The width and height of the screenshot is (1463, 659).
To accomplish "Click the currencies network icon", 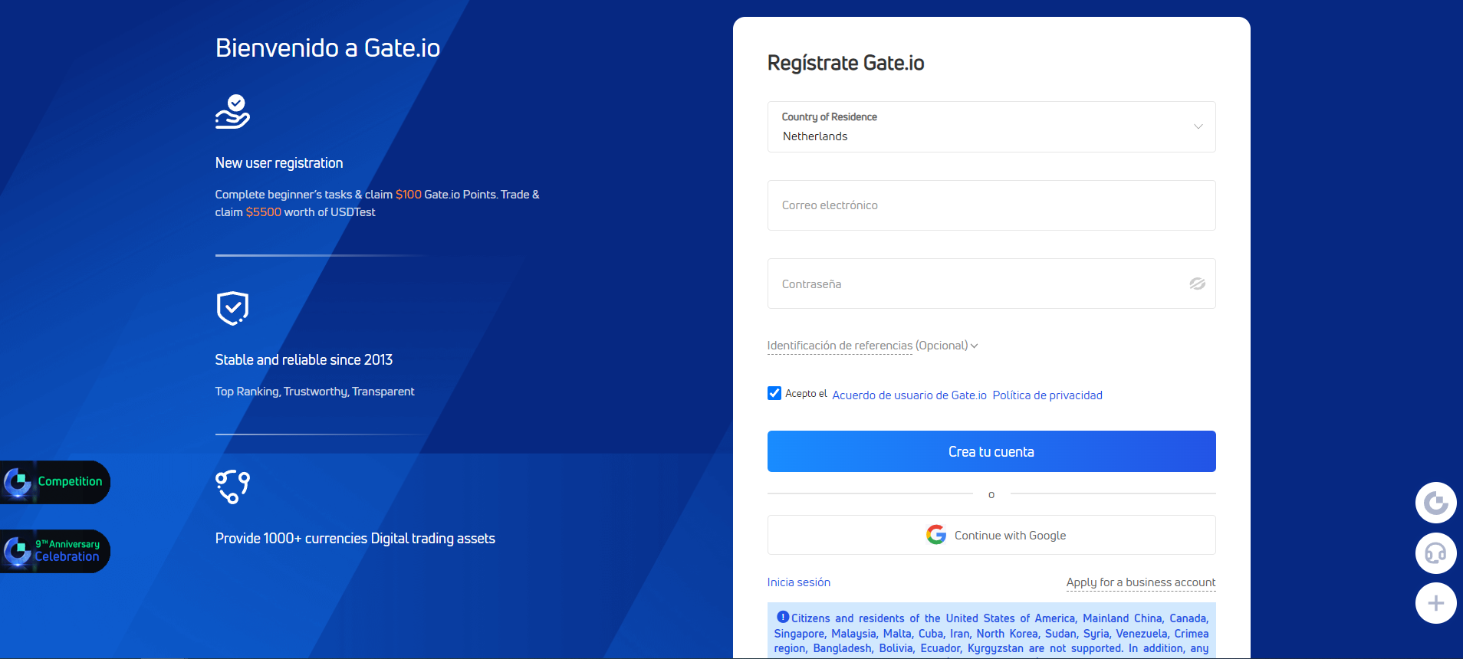I will click(232, 487).
